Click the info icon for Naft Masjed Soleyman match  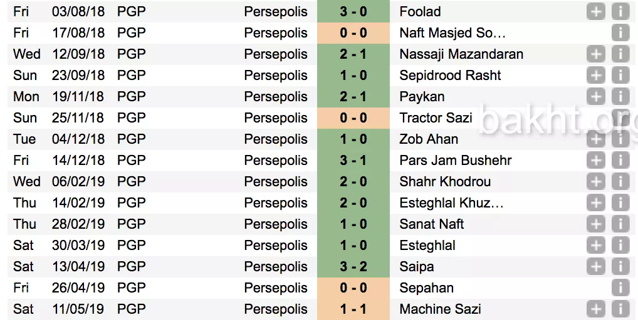click(620, 32)
